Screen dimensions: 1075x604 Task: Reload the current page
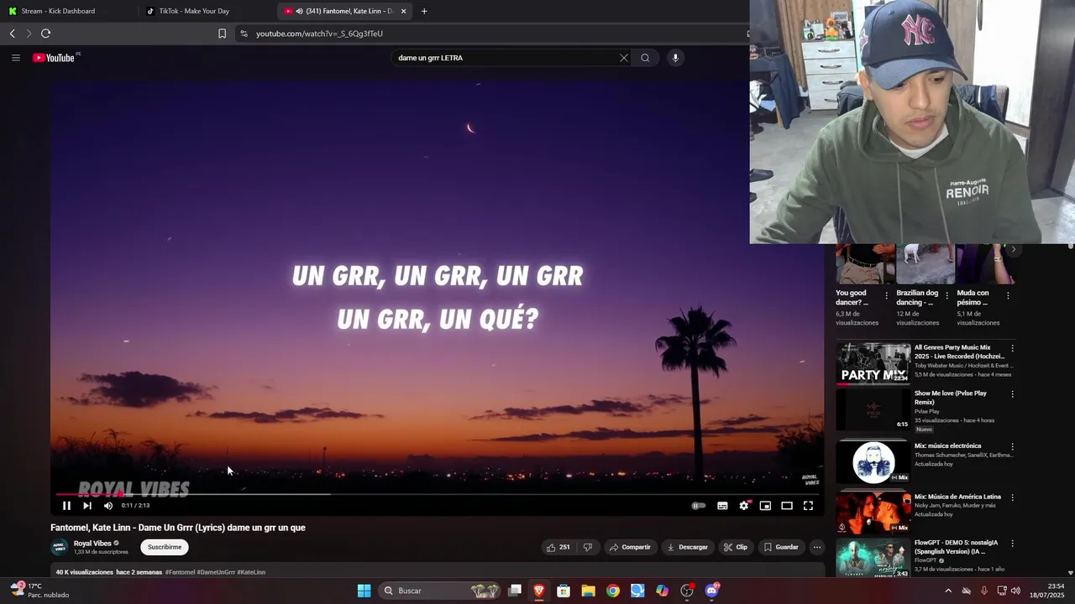45,34
